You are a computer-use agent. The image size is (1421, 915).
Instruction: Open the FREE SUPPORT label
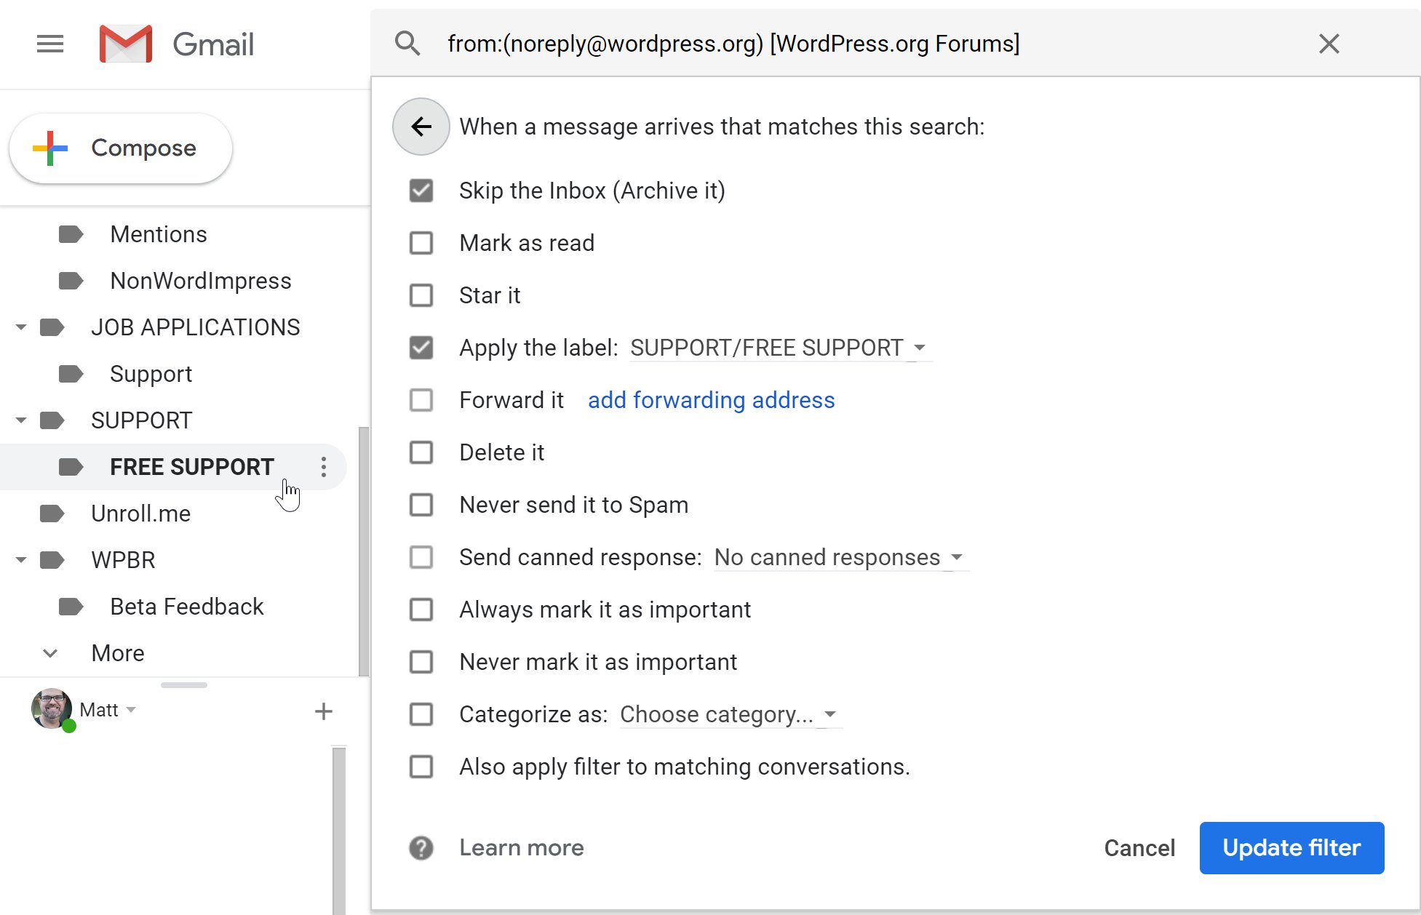(x=192, y=467)
